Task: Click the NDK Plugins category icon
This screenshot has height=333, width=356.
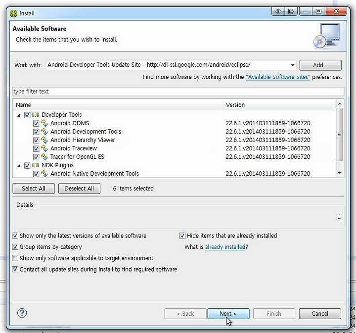Action: (36, 165)
